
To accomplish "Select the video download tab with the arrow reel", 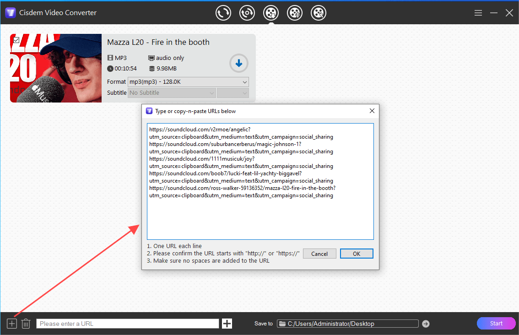I will click(271, 12).
